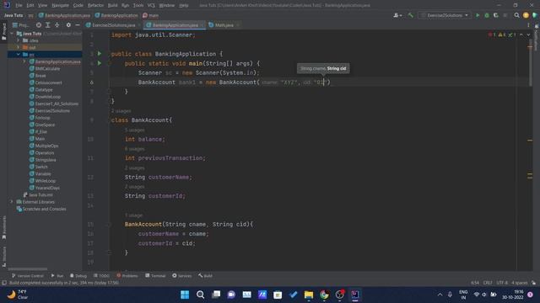Viewport: 540px width, 303px height.
Task: Click Collapse All icon in Project panel
Action: click(57, 25)
